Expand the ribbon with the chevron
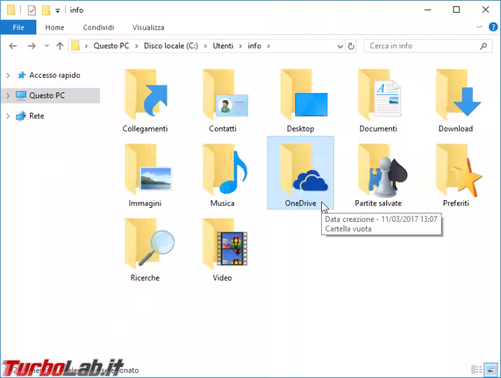 tap(479, 27)
